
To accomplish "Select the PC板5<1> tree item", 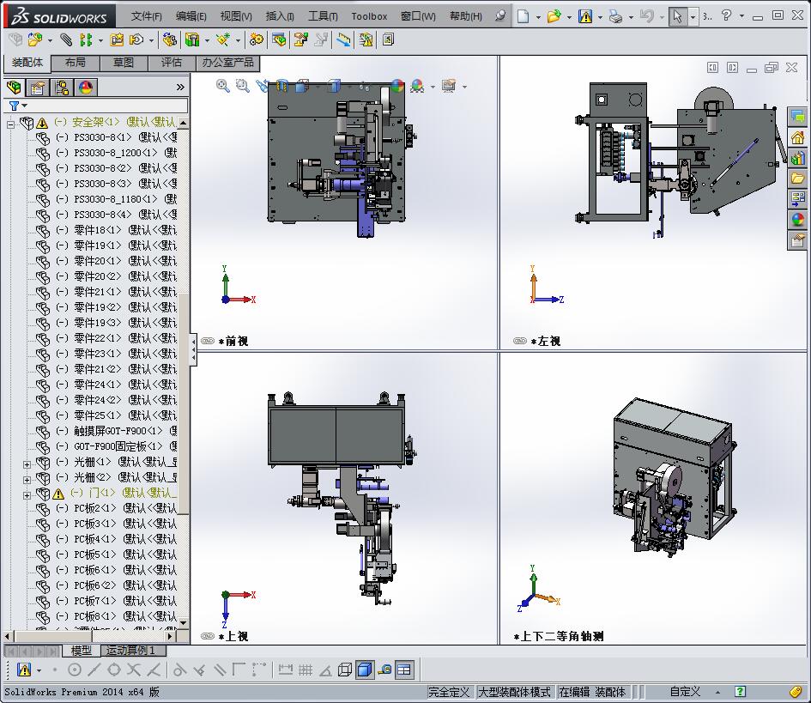I will [107, 555].
